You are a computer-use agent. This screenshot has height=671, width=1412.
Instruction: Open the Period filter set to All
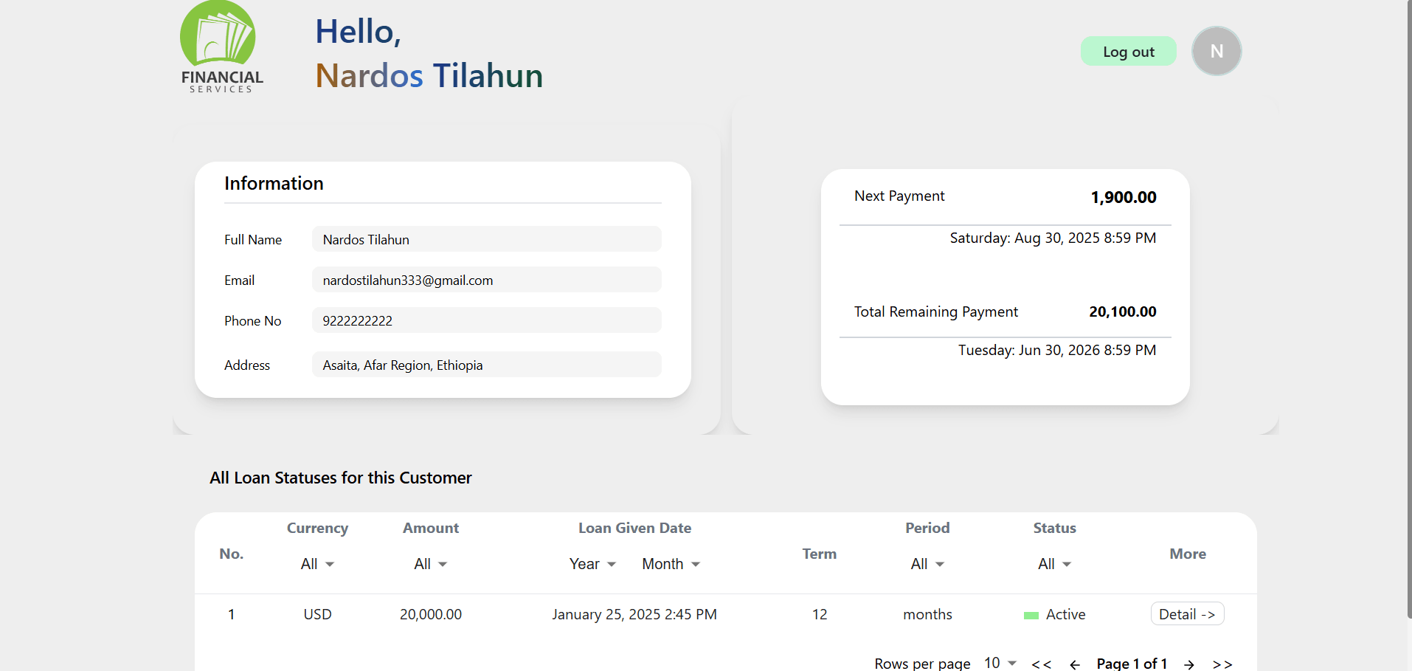[x=927, y=563]
